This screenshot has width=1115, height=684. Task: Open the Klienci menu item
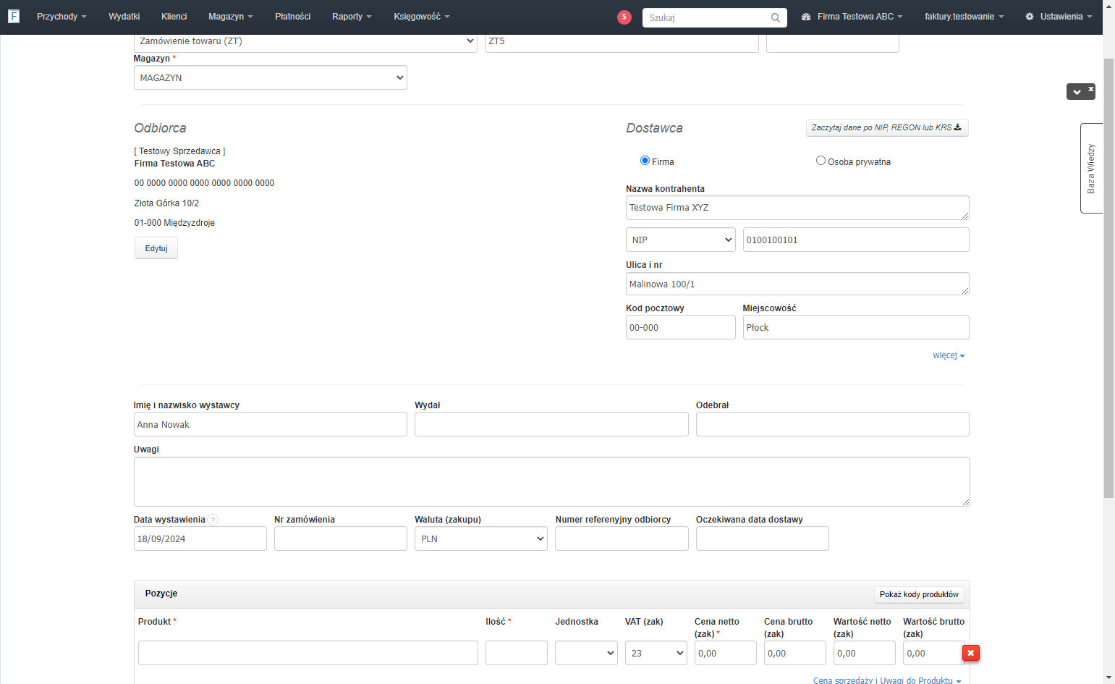174,17
